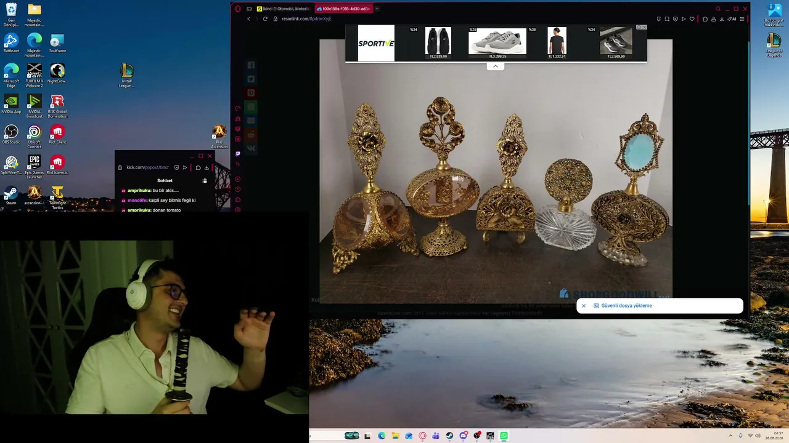The height and width of the screenshot is (443, 789).
Task: Open the SplitWire desktop shortcut
Action: (11, 165)
